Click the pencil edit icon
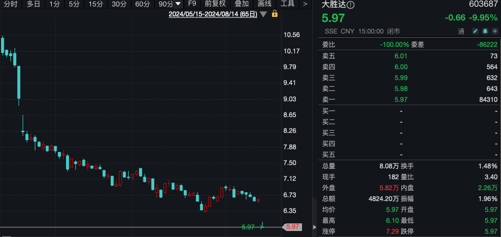 [475, 31]
